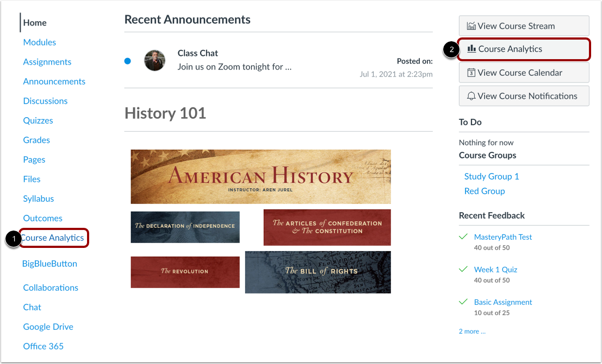Click the green checkmark beside MasteryPath Test
The height and width of the screenshot is (364, 602).
tap(463, 237)
